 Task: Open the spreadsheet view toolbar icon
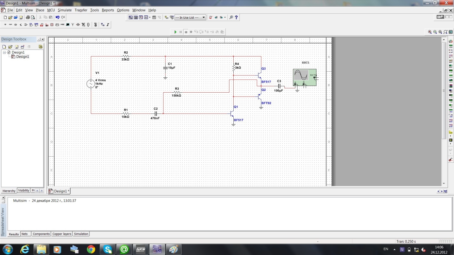[136, 17]
